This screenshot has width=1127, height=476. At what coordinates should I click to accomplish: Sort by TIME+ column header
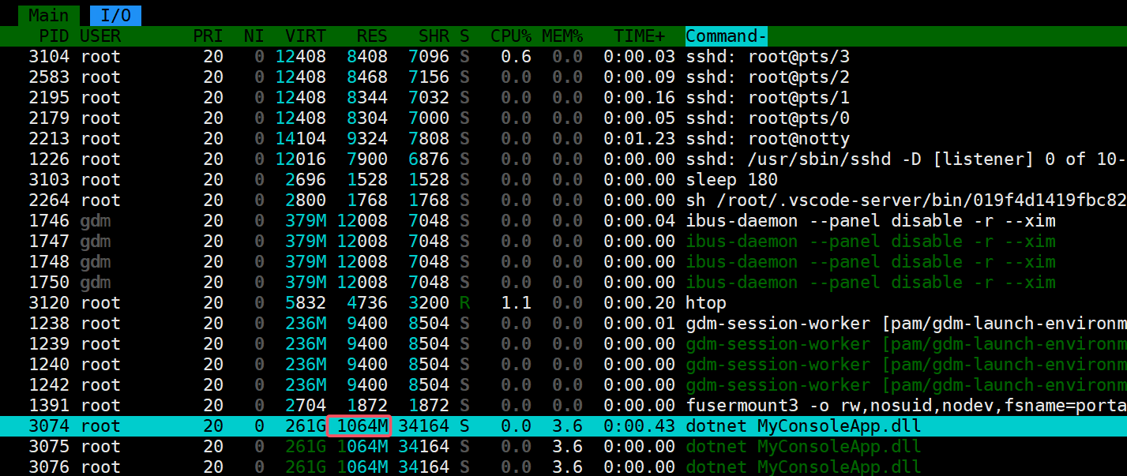pyautogui.click(x=639, y=36)
